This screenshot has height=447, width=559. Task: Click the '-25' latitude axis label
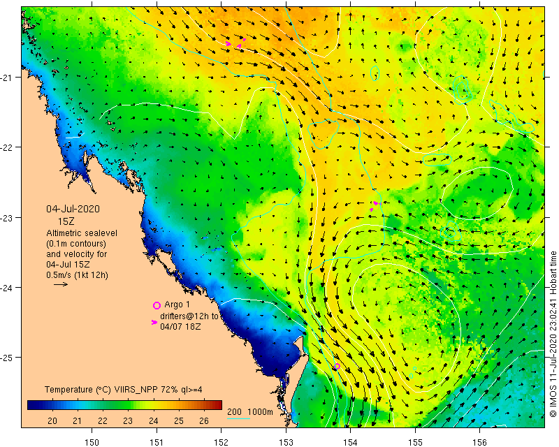pyautogui.click(x=6, y=358)
